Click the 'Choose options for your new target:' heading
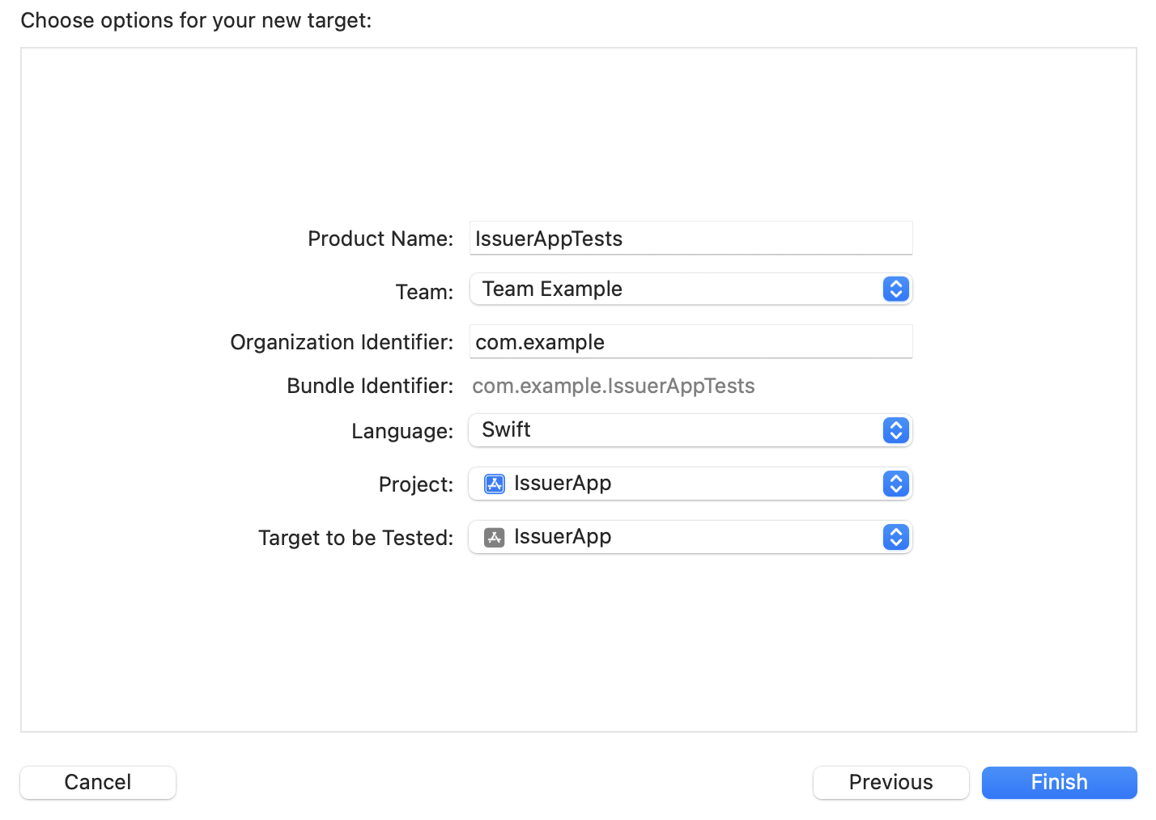1156x820 pixels. tap(196, 20)
